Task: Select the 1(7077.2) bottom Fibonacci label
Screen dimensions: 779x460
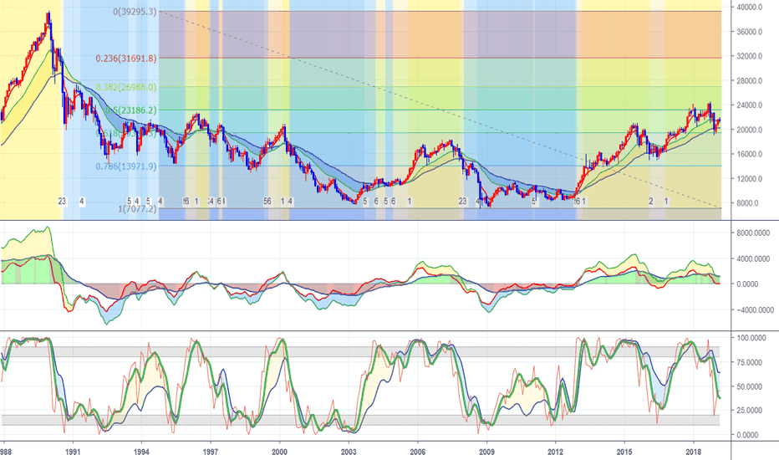Action: 137,209
